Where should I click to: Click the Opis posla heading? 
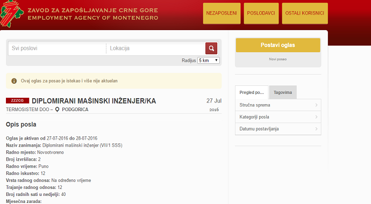(x=21, y=125)
